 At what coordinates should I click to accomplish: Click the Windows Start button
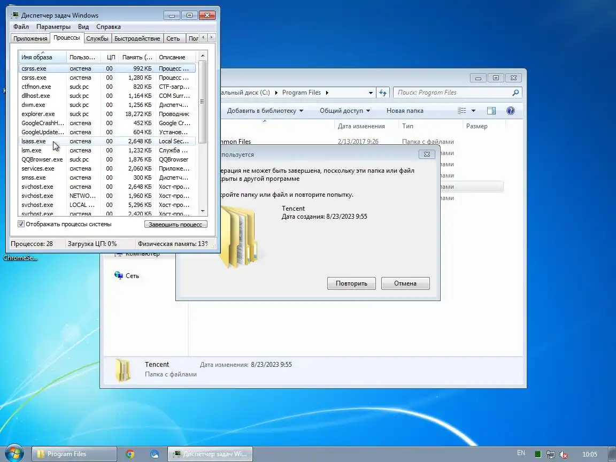pos(13,454)
